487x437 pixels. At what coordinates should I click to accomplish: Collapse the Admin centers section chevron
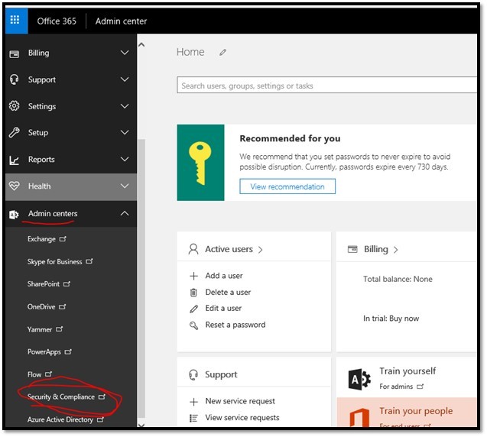click(125, 214)
